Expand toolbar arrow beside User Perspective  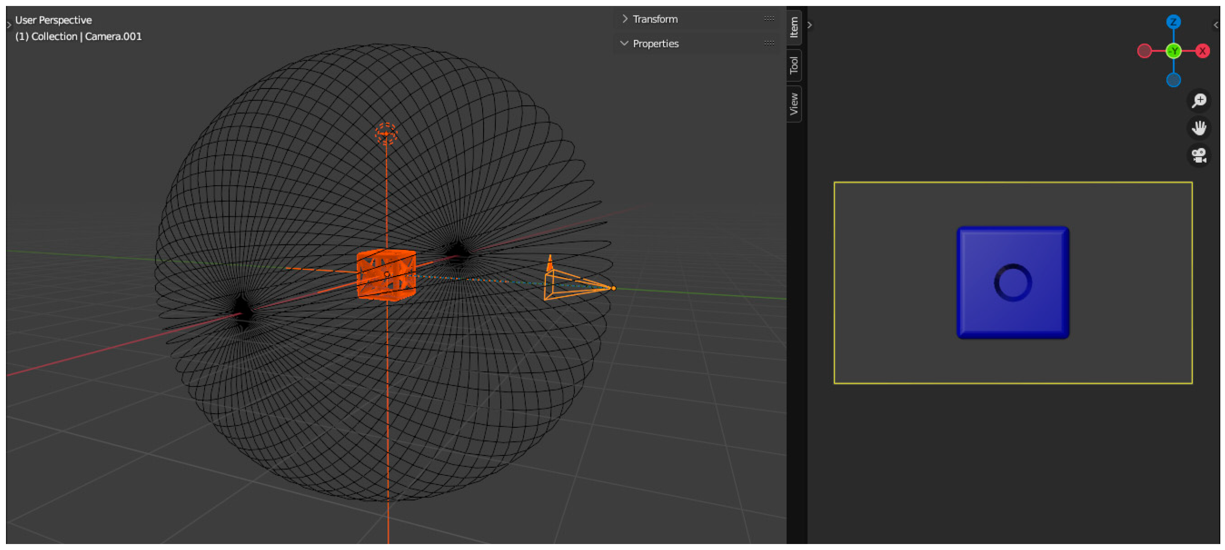(x=9, y=25)
